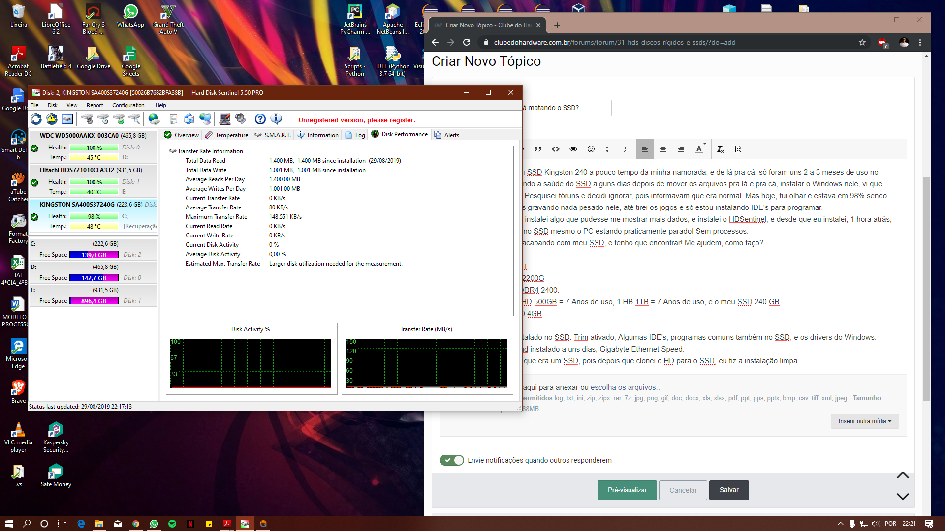The width and height of the screenshot is (945, 531).
Task: Click the Salvar button
Action: point(729,490)
